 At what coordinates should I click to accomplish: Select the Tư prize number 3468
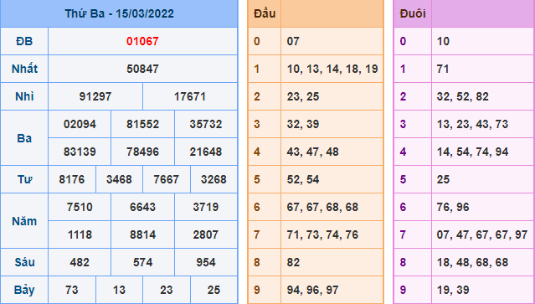[x=119, y=179]
